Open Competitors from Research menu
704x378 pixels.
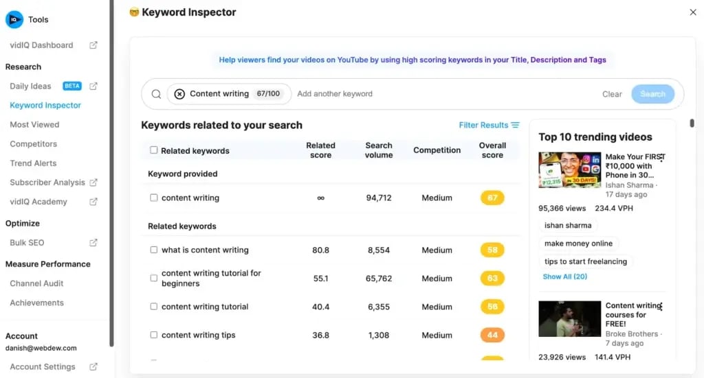pos(33,144)
